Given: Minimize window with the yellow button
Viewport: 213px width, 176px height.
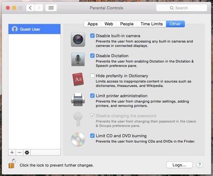Looking at the screenshot, I should pos(14,8).
